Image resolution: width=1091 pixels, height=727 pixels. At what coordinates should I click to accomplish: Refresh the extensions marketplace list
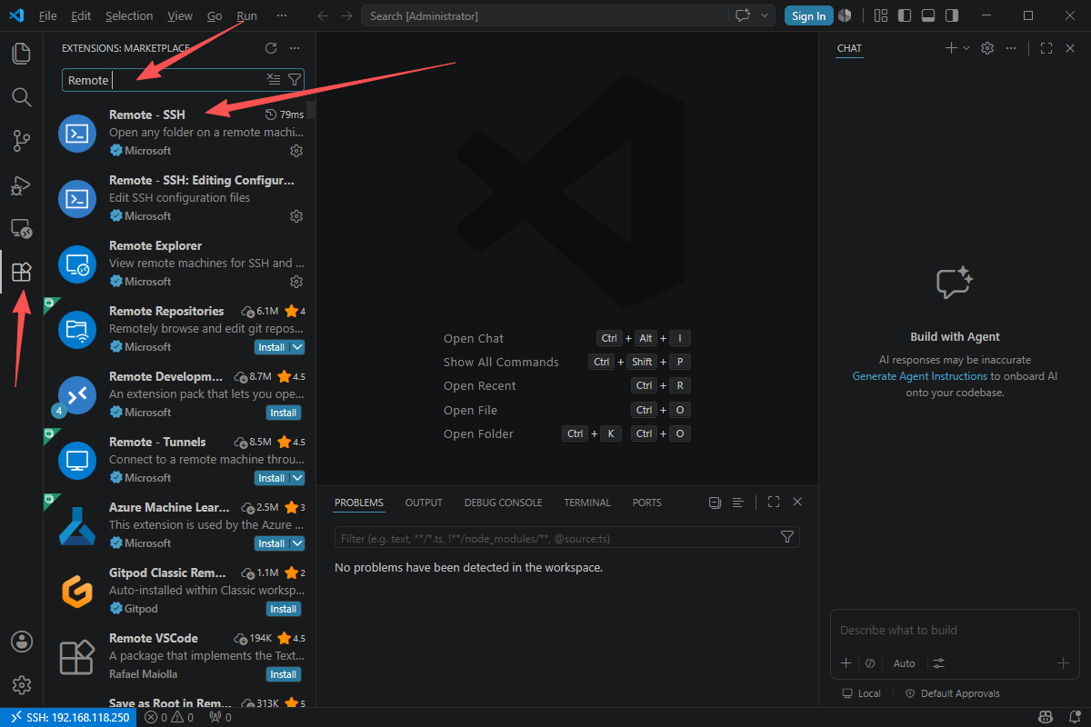pos(270,48)
